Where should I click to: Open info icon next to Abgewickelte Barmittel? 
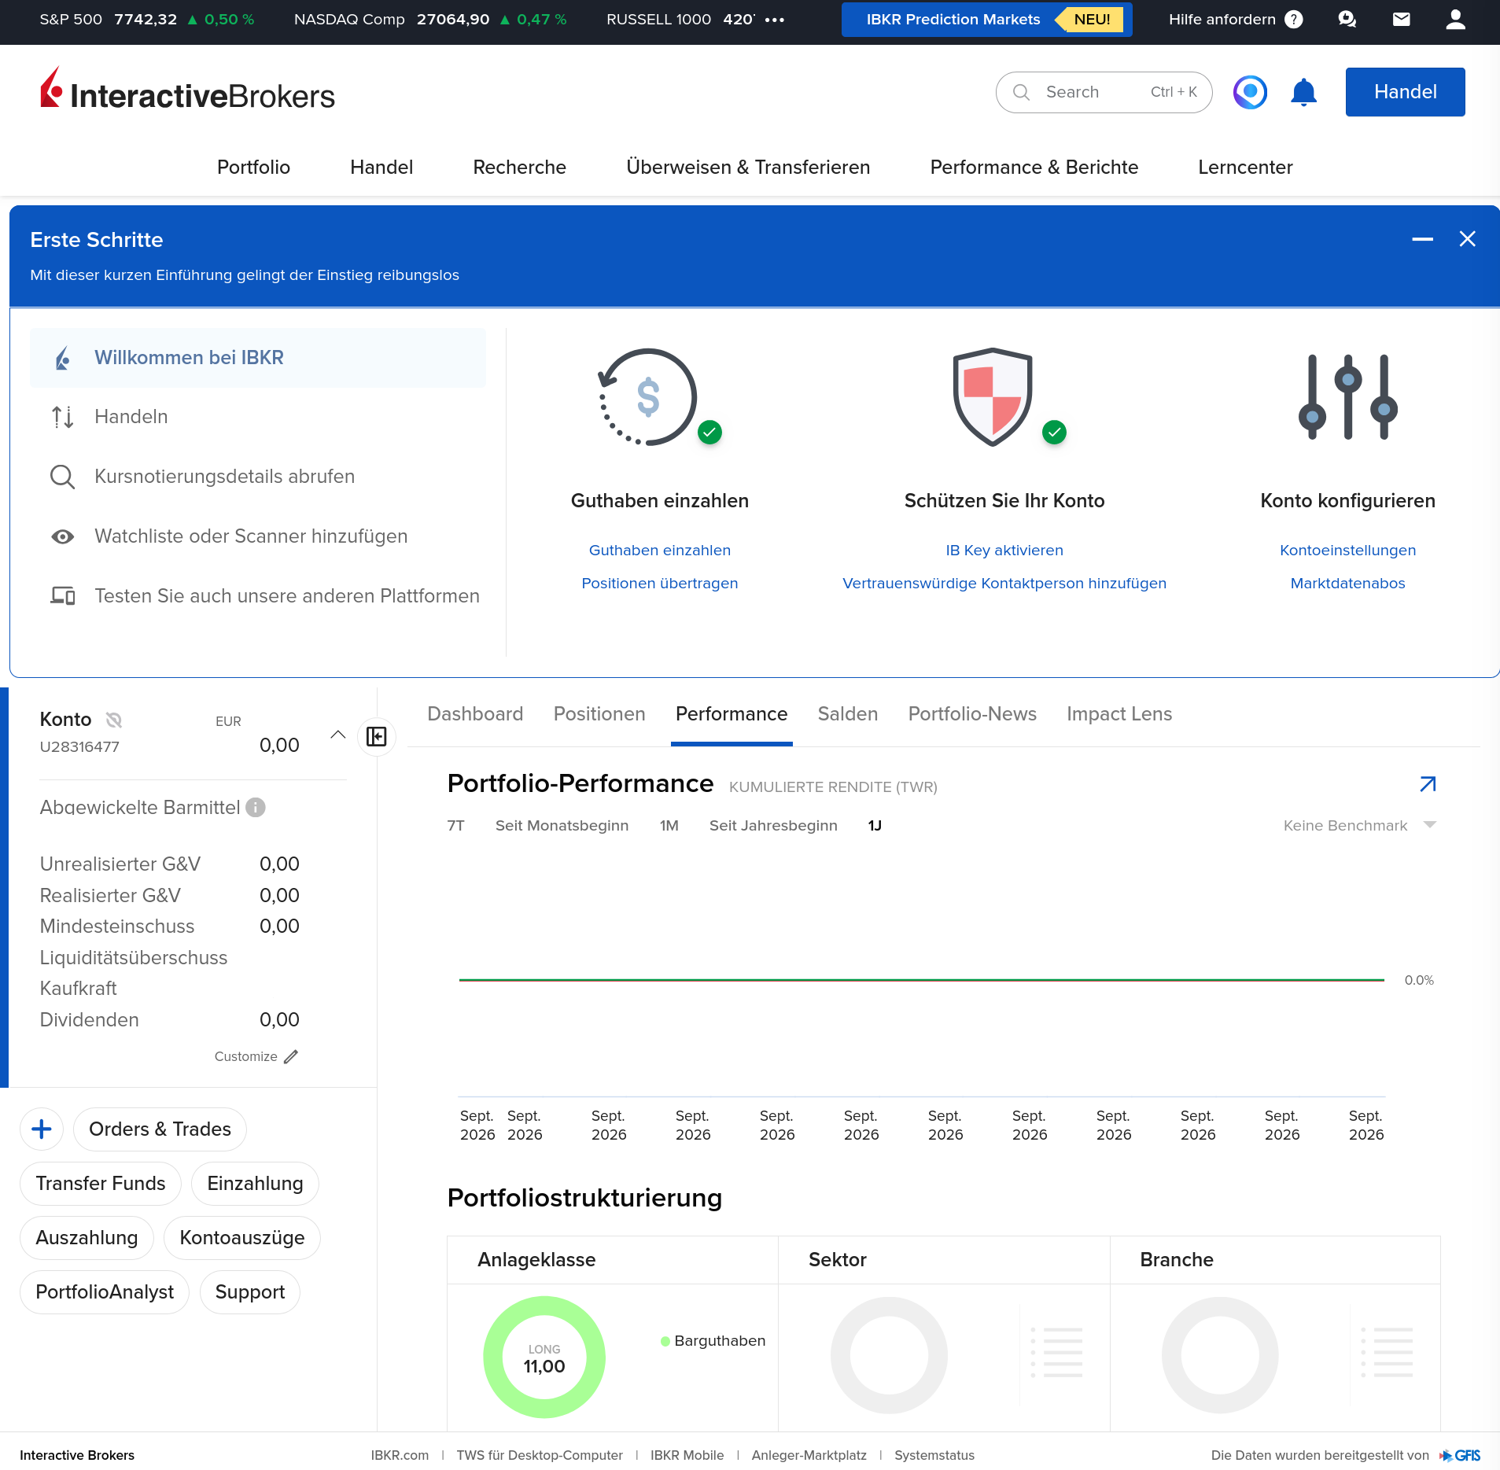256,808
